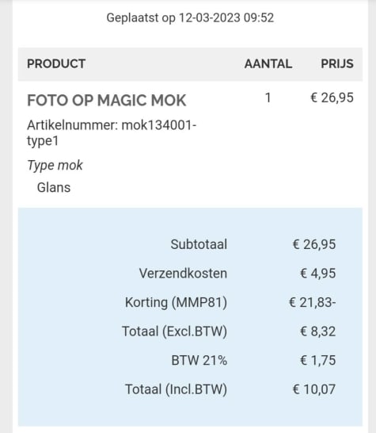Click the Type mok label
376x433 pixels.
coord(55,166)
